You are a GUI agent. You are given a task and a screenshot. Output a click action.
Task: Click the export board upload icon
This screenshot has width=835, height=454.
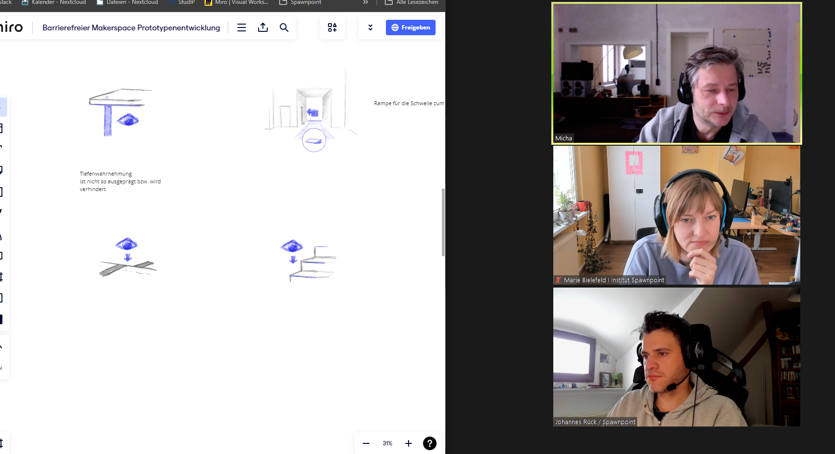click(263, 28)
